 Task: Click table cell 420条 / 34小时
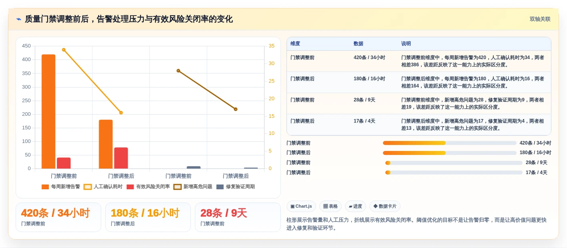pos(369,58)
